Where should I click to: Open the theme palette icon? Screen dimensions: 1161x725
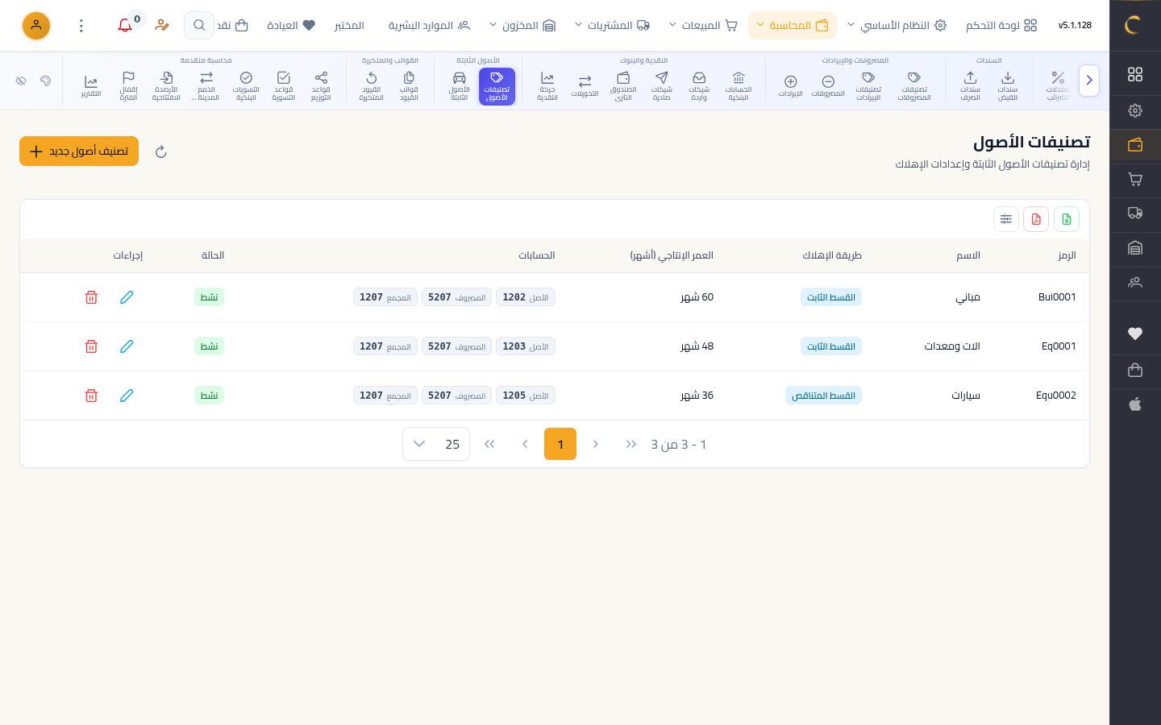point(45,81)
